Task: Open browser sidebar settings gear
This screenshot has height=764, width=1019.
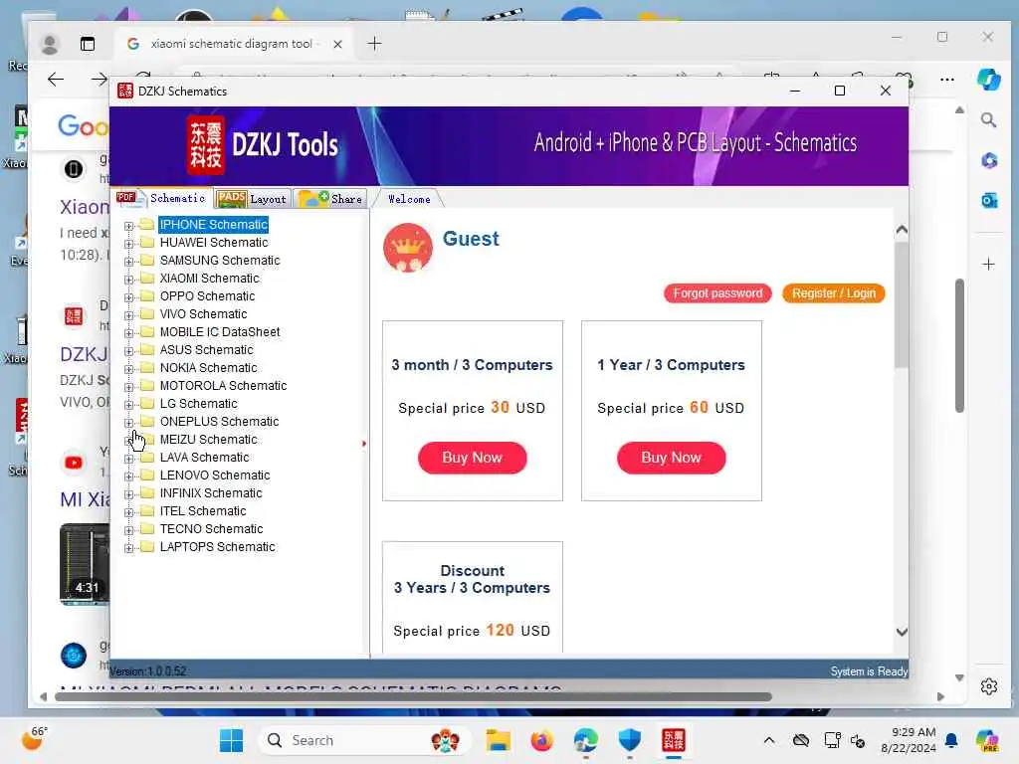Action: [x=989, y=686]
